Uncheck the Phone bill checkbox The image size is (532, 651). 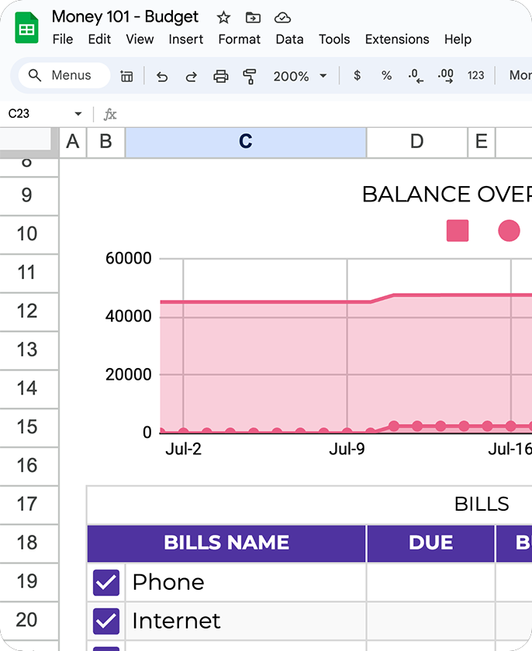pos(106,582)
